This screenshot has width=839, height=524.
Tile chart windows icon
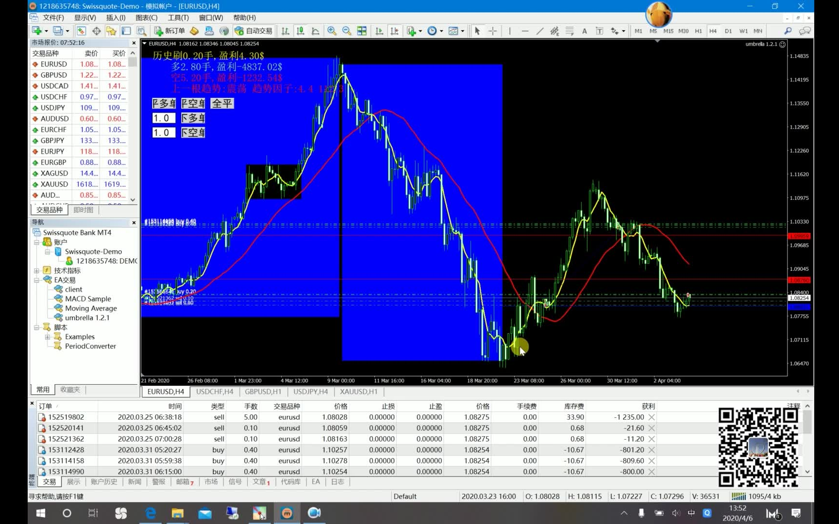[362, 31]
